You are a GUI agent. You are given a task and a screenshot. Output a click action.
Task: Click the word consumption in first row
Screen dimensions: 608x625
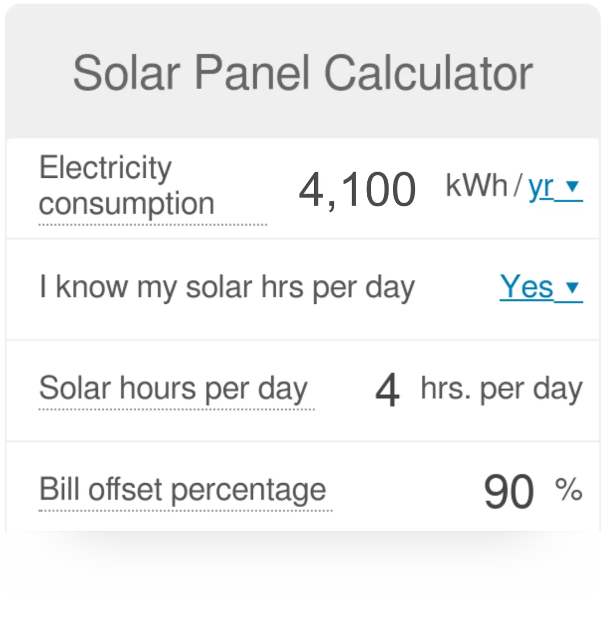127,204
